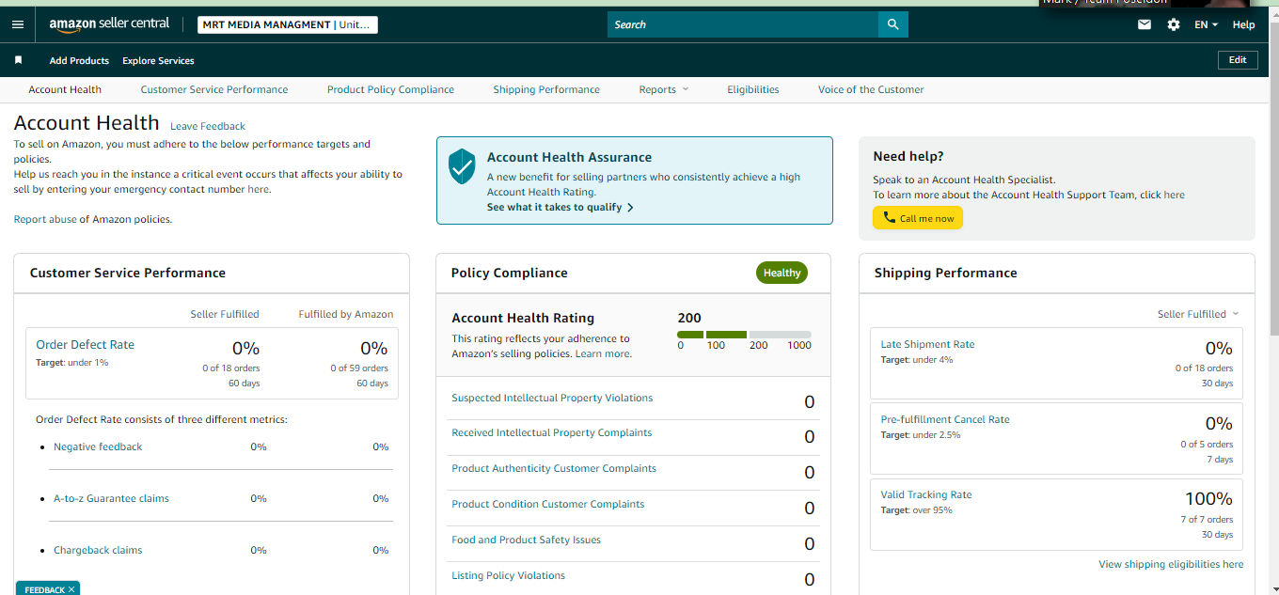Open Suspected Intellectual Property Violations
The image size is (1279, 595).
(x=552, y=398)
